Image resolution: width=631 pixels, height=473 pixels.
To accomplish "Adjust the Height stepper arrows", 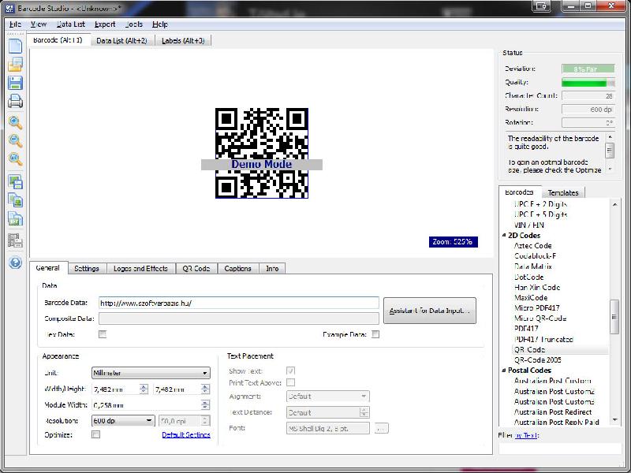I will pyautogui.click(x=205, y=389).
